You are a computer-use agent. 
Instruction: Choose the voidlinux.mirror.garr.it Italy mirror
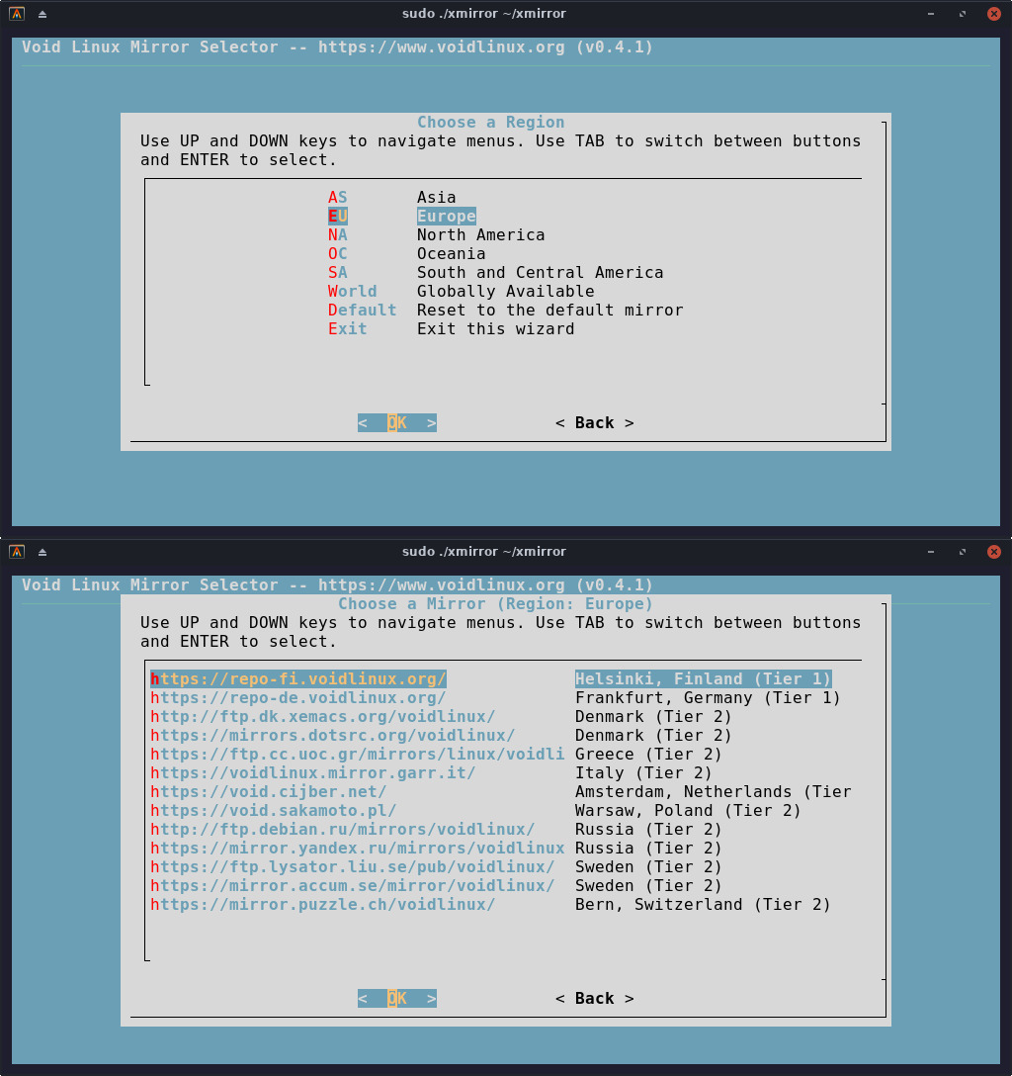313,773
